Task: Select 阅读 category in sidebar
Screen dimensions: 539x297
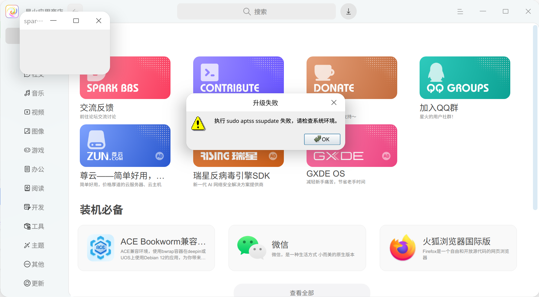Action: (x=34, y=188)
